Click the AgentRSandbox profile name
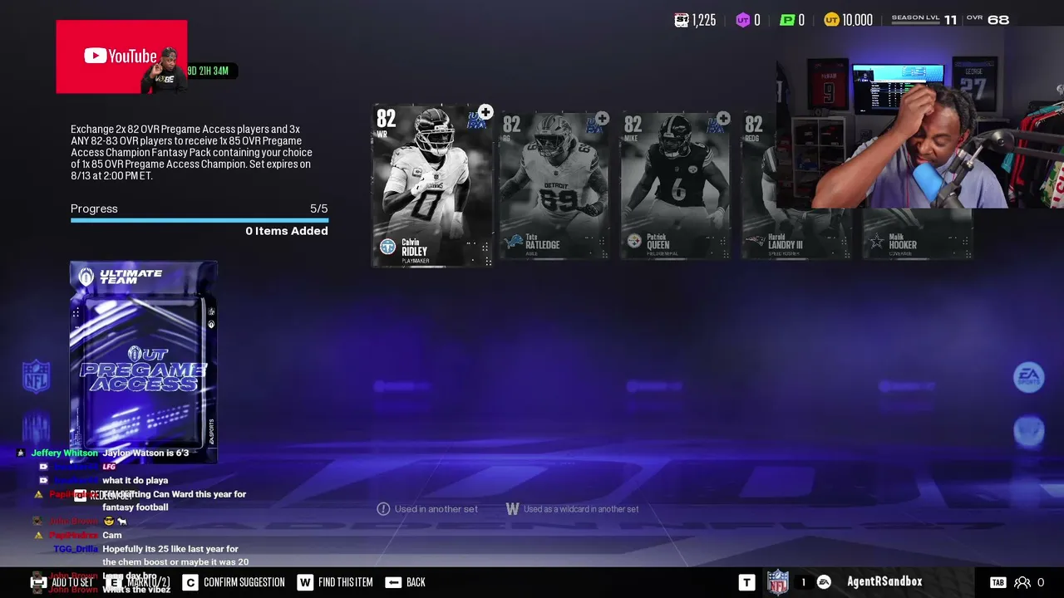 (x=884, y=581)
